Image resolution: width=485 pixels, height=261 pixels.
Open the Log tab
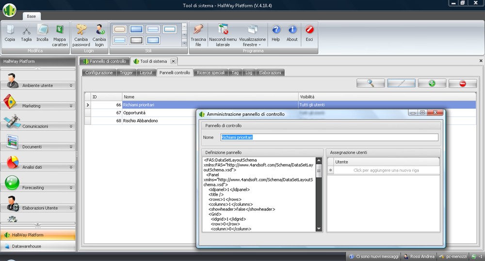(249, 73)
